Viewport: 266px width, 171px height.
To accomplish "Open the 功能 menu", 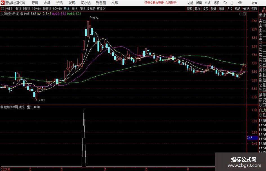I will pos(190,3).
